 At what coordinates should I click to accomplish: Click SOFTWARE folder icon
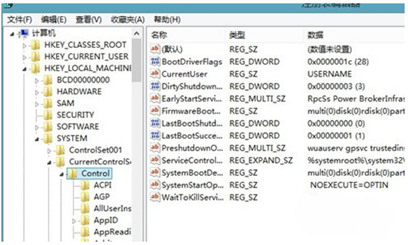pyautogui.click(x=48, y=127)
